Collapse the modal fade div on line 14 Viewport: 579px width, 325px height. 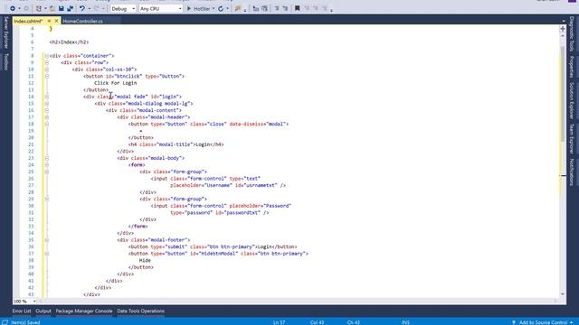[47, 97]
